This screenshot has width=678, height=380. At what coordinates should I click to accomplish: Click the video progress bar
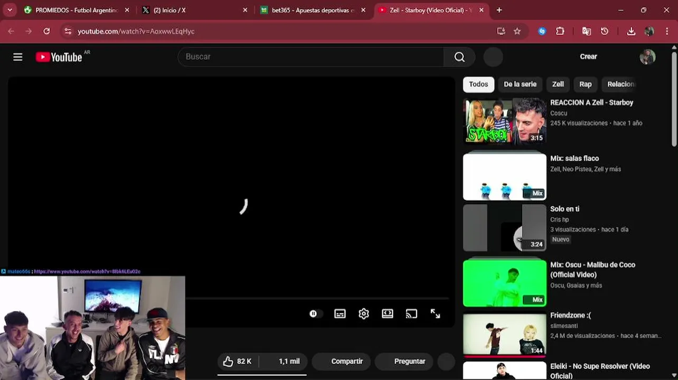[x=317, y=298]
